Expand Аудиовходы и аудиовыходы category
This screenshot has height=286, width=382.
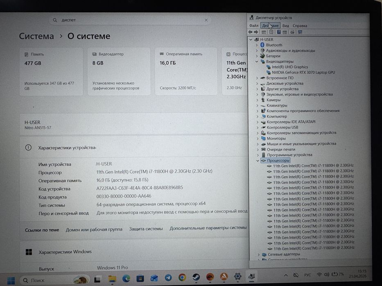[257, 51]
